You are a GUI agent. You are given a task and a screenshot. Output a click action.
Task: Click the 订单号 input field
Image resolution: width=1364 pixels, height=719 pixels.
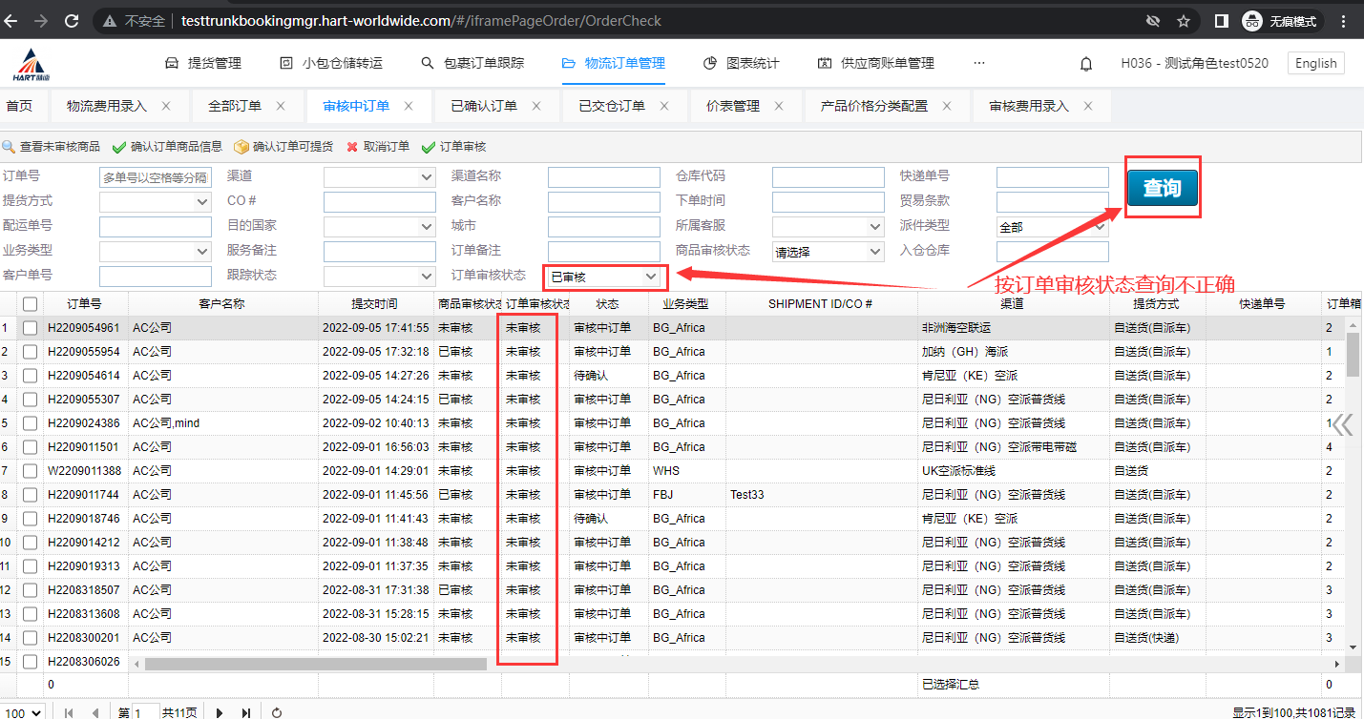pyautogui.click(x=155, y=177)
